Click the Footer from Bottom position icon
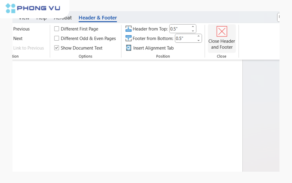Image resolution: width=292 pixels, height=183 pixels. point(128,38)
